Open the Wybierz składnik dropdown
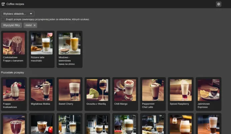The height and width of the screenshot is (134, 231). click(18, 14)
